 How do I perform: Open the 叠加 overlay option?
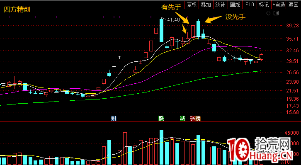coord(206,5)
